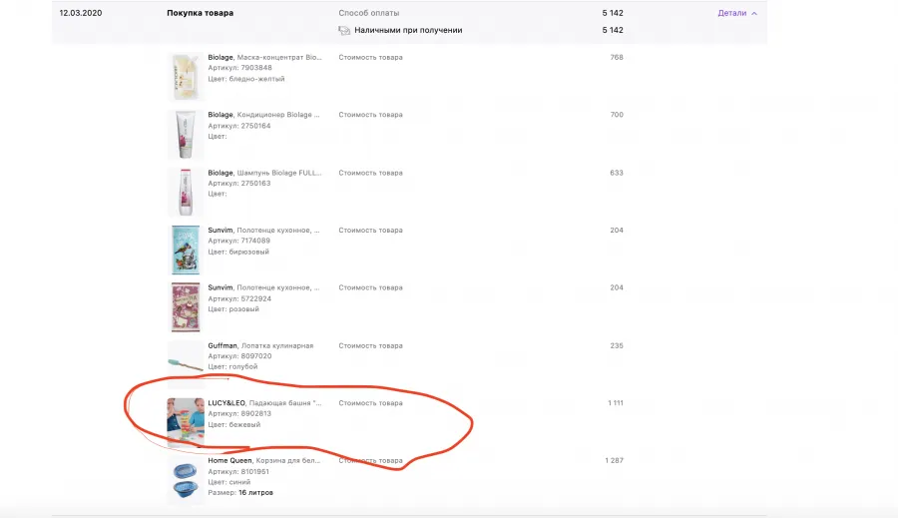The image size is (898, 518).
Task: Click Guffman Лопатка кулинарная title
Action: tap(260, 345)
